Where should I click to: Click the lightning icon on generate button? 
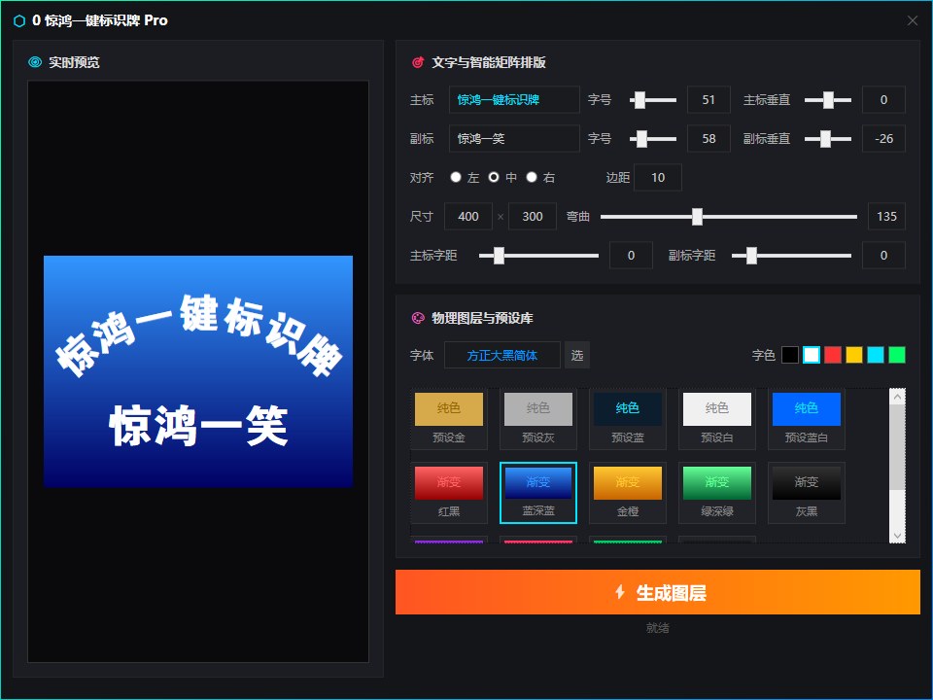click(x=619, y=592)
